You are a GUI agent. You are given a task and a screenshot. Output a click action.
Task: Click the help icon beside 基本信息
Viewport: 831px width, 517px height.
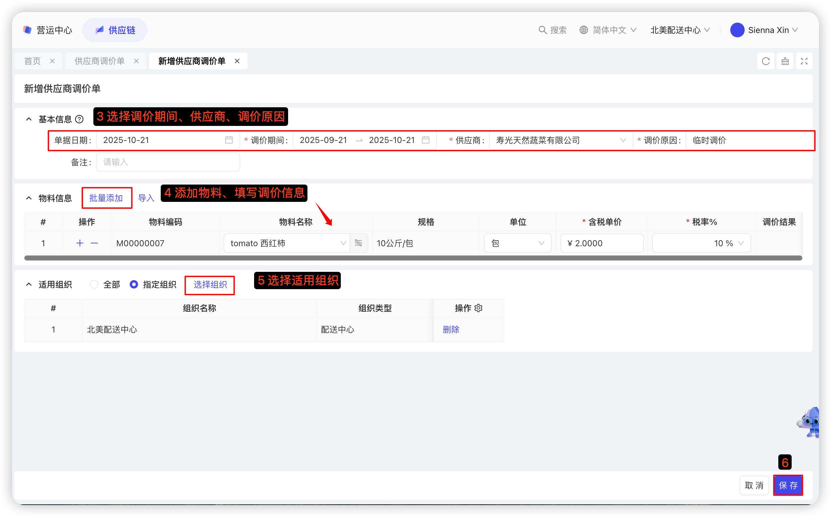(x=79, y=119)
